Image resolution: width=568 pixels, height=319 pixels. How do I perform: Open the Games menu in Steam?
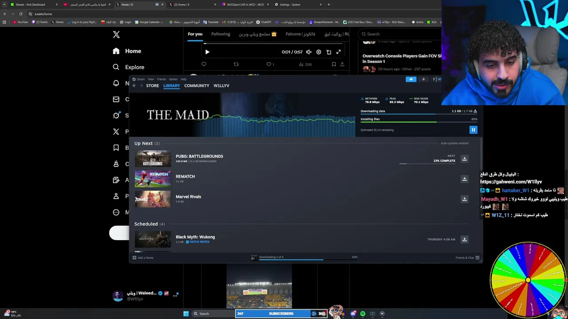pos(173,79)
